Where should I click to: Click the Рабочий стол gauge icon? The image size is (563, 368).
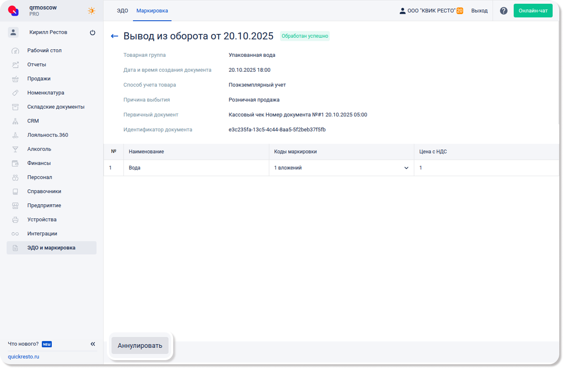(15, 51)
